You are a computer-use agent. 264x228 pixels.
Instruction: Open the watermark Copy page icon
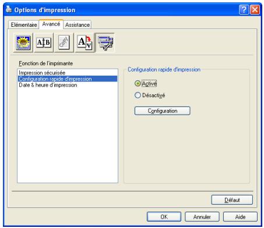pos(64,42)
